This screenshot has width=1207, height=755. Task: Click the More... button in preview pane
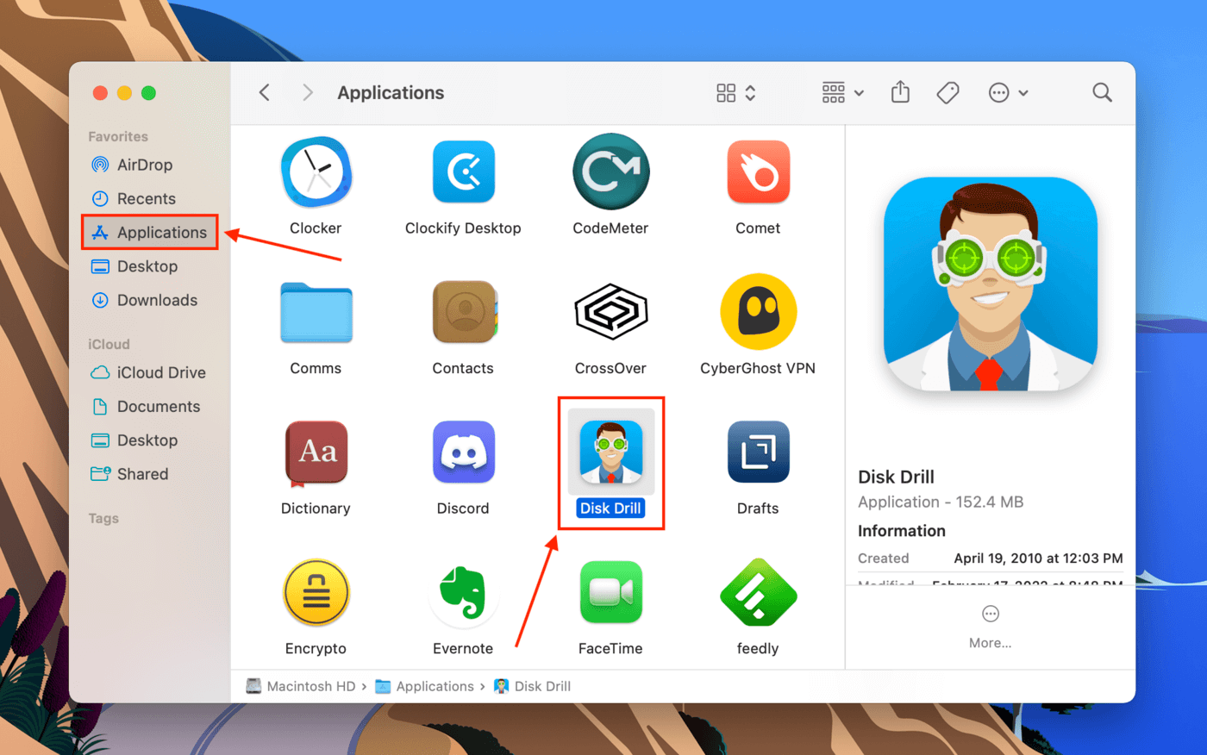[x=990, y=627]
